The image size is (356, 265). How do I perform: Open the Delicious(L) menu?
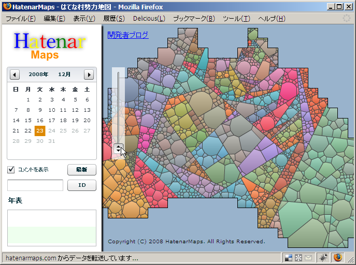149,19
